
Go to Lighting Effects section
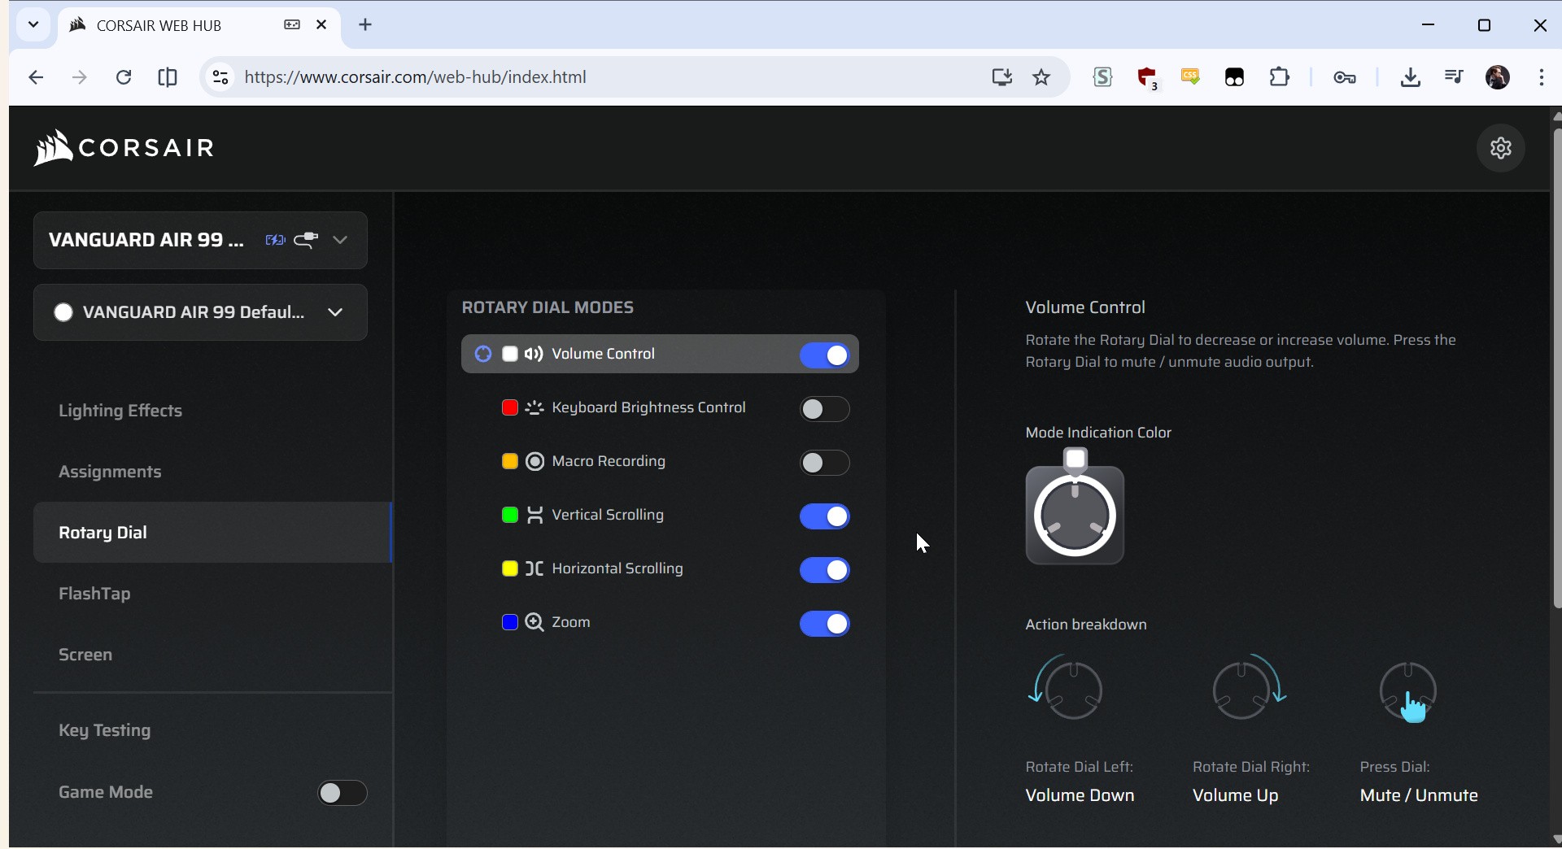pyautogui.click(x=120, y=411)
